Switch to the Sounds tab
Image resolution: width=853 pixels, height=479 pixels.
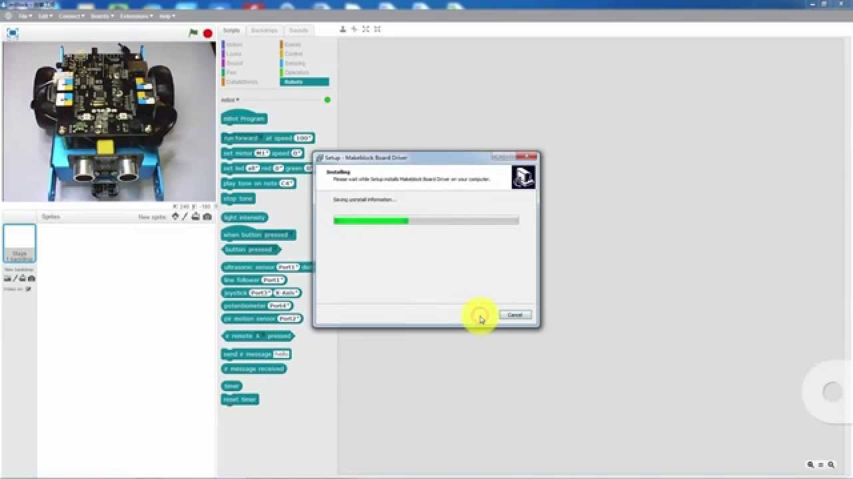tap(299, 31)
